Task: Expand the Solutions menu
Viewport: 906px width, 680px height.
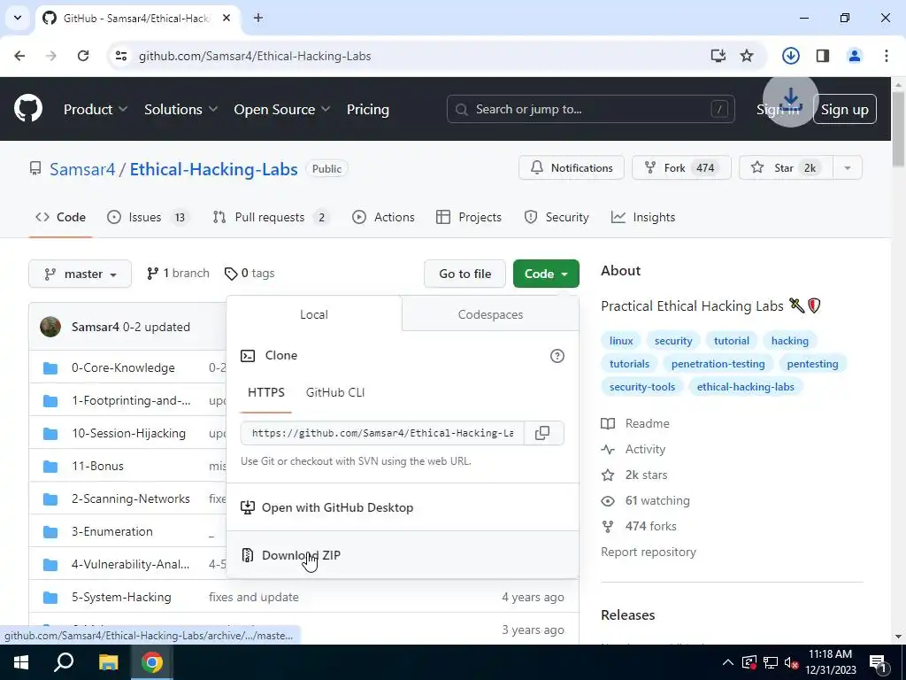Action: coord(180,109)
